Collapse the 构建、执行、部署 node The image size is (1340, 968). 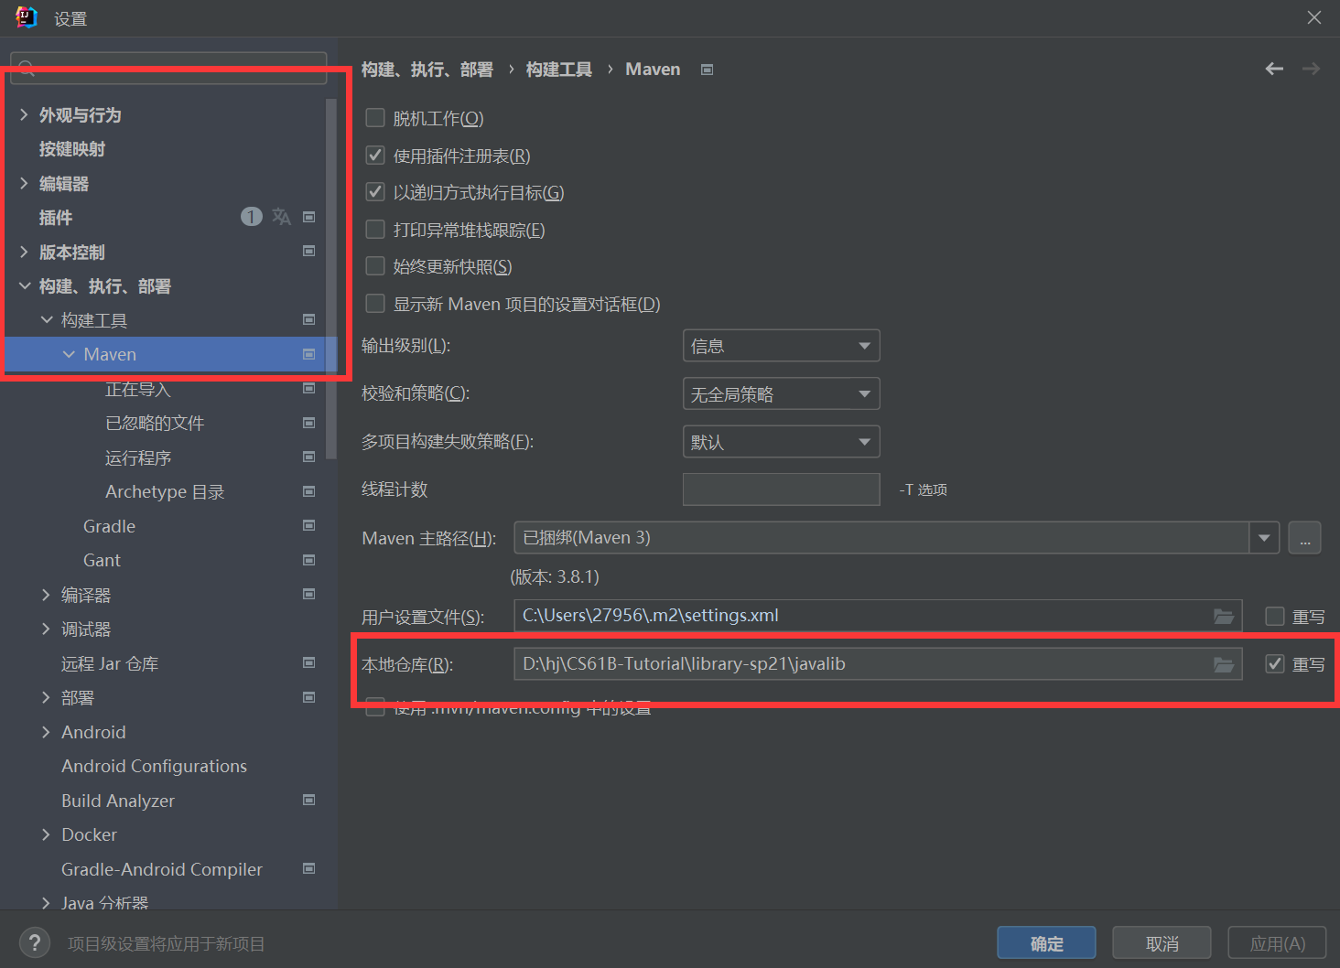click(24, 285)
